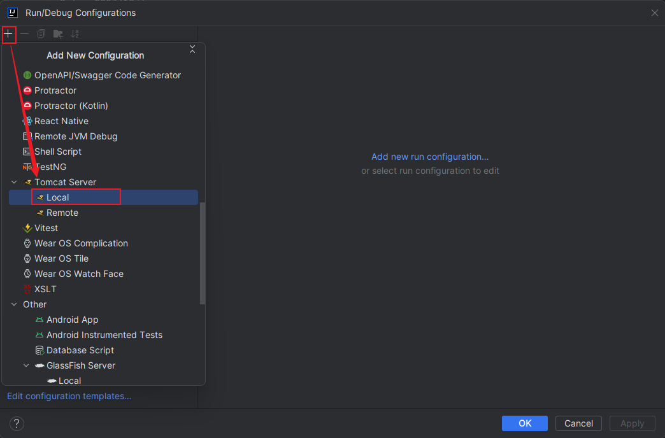The width and height of the screenshot is (665, 438).
Task: Click the Wear OS Tile watch icon
Action: pos(27,258)
